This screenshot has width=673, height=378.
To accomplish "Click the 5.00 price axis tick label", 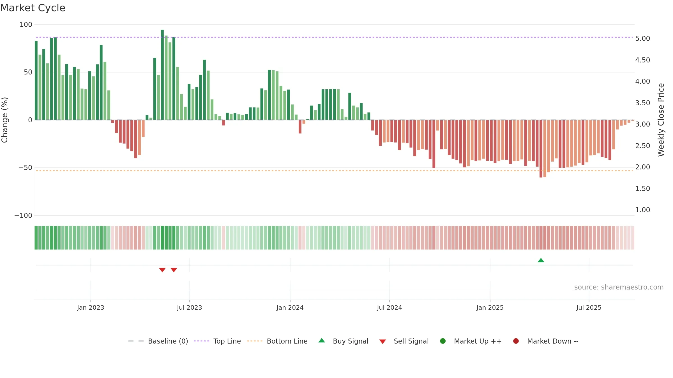I will [x=643, y=39].
